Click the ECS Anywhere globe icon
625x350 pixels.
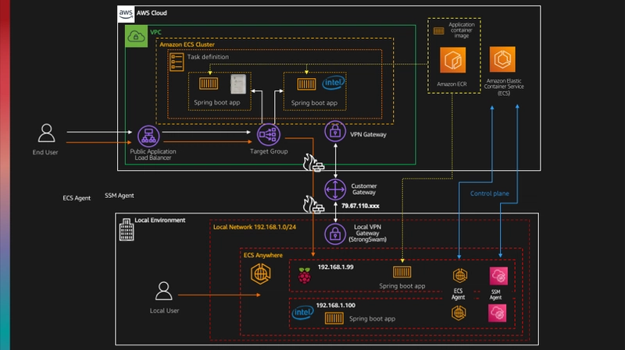coord(261,274)
